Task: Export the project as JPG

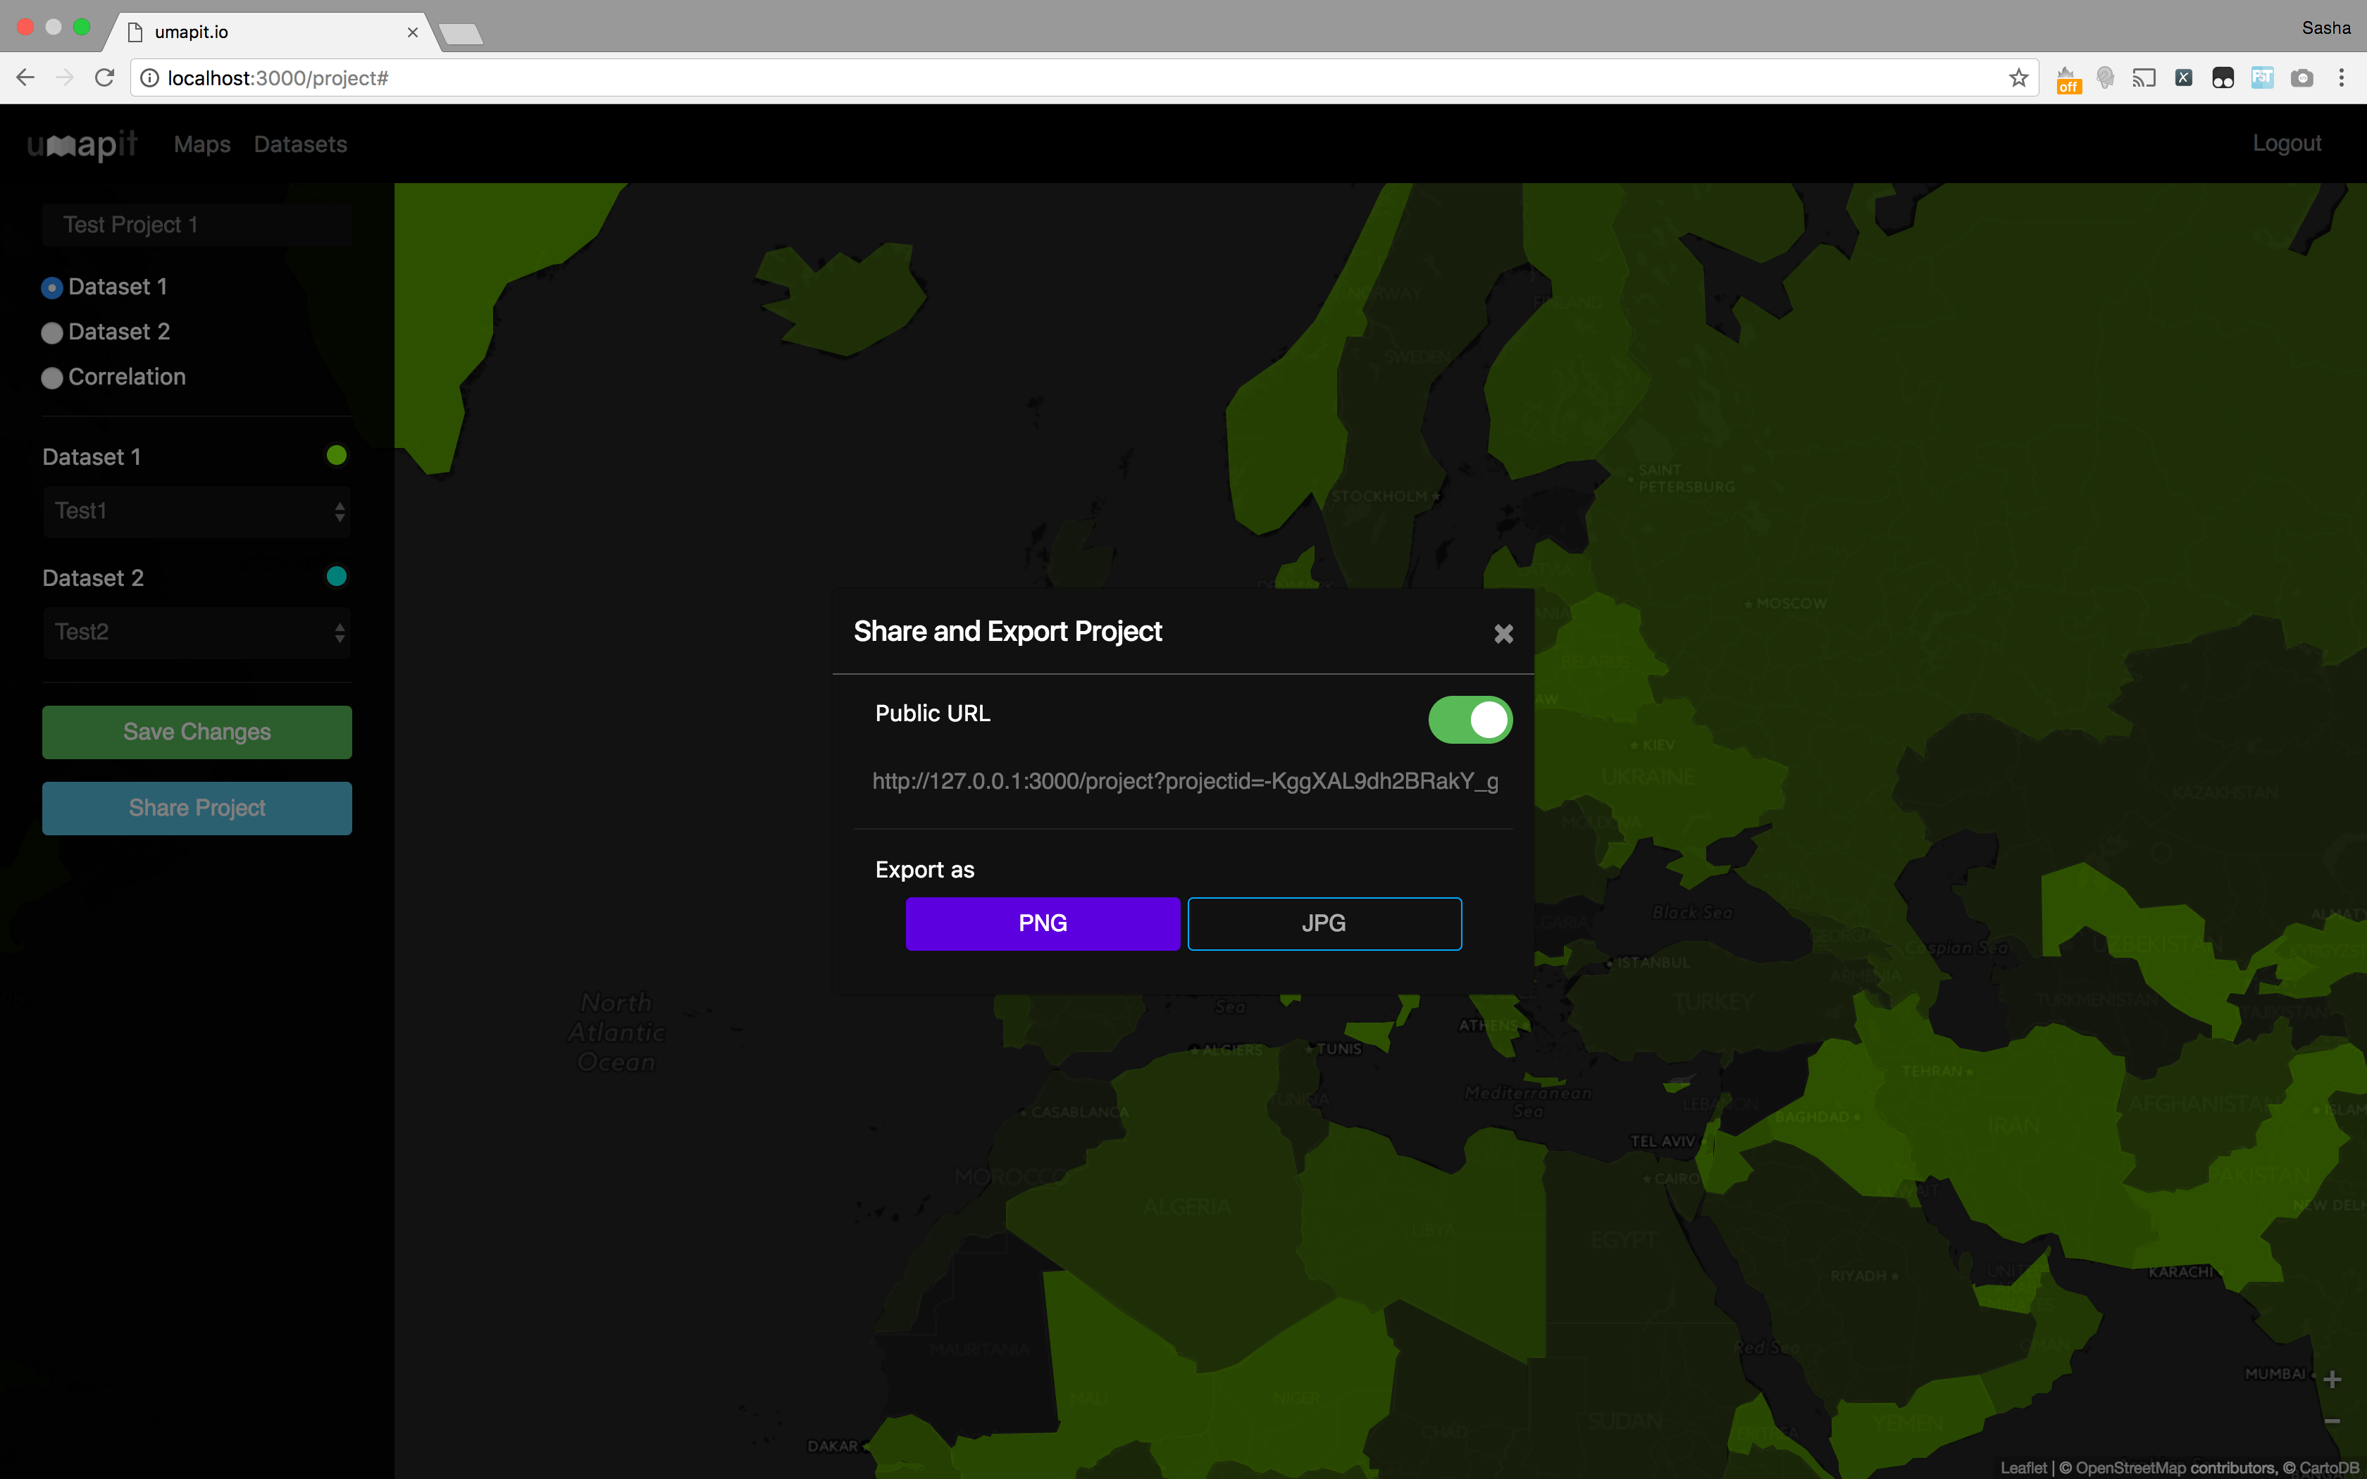Action: coord(1324,923)
